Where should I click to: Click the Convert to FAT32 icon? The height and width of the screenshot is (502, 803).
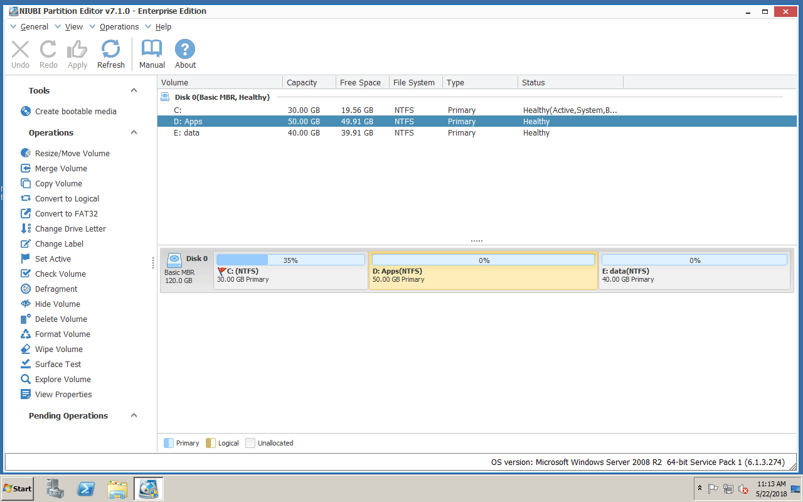pyautogui.click(x=26, y=213)
